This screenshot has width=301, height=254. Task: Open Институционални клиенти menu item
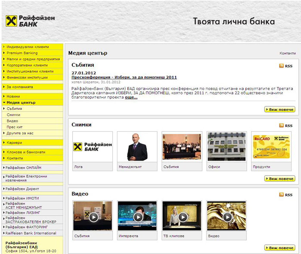click(32, 71)
